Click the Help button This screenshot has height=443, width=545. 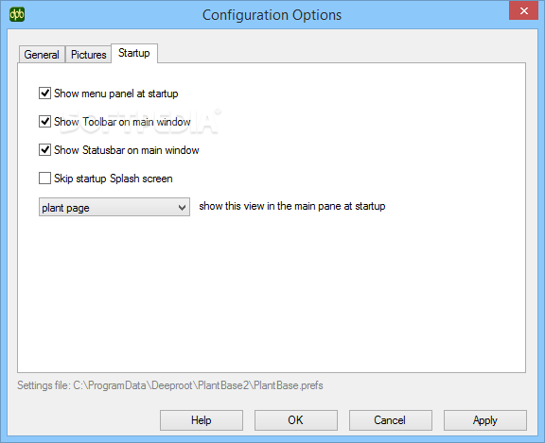(202, 420)
